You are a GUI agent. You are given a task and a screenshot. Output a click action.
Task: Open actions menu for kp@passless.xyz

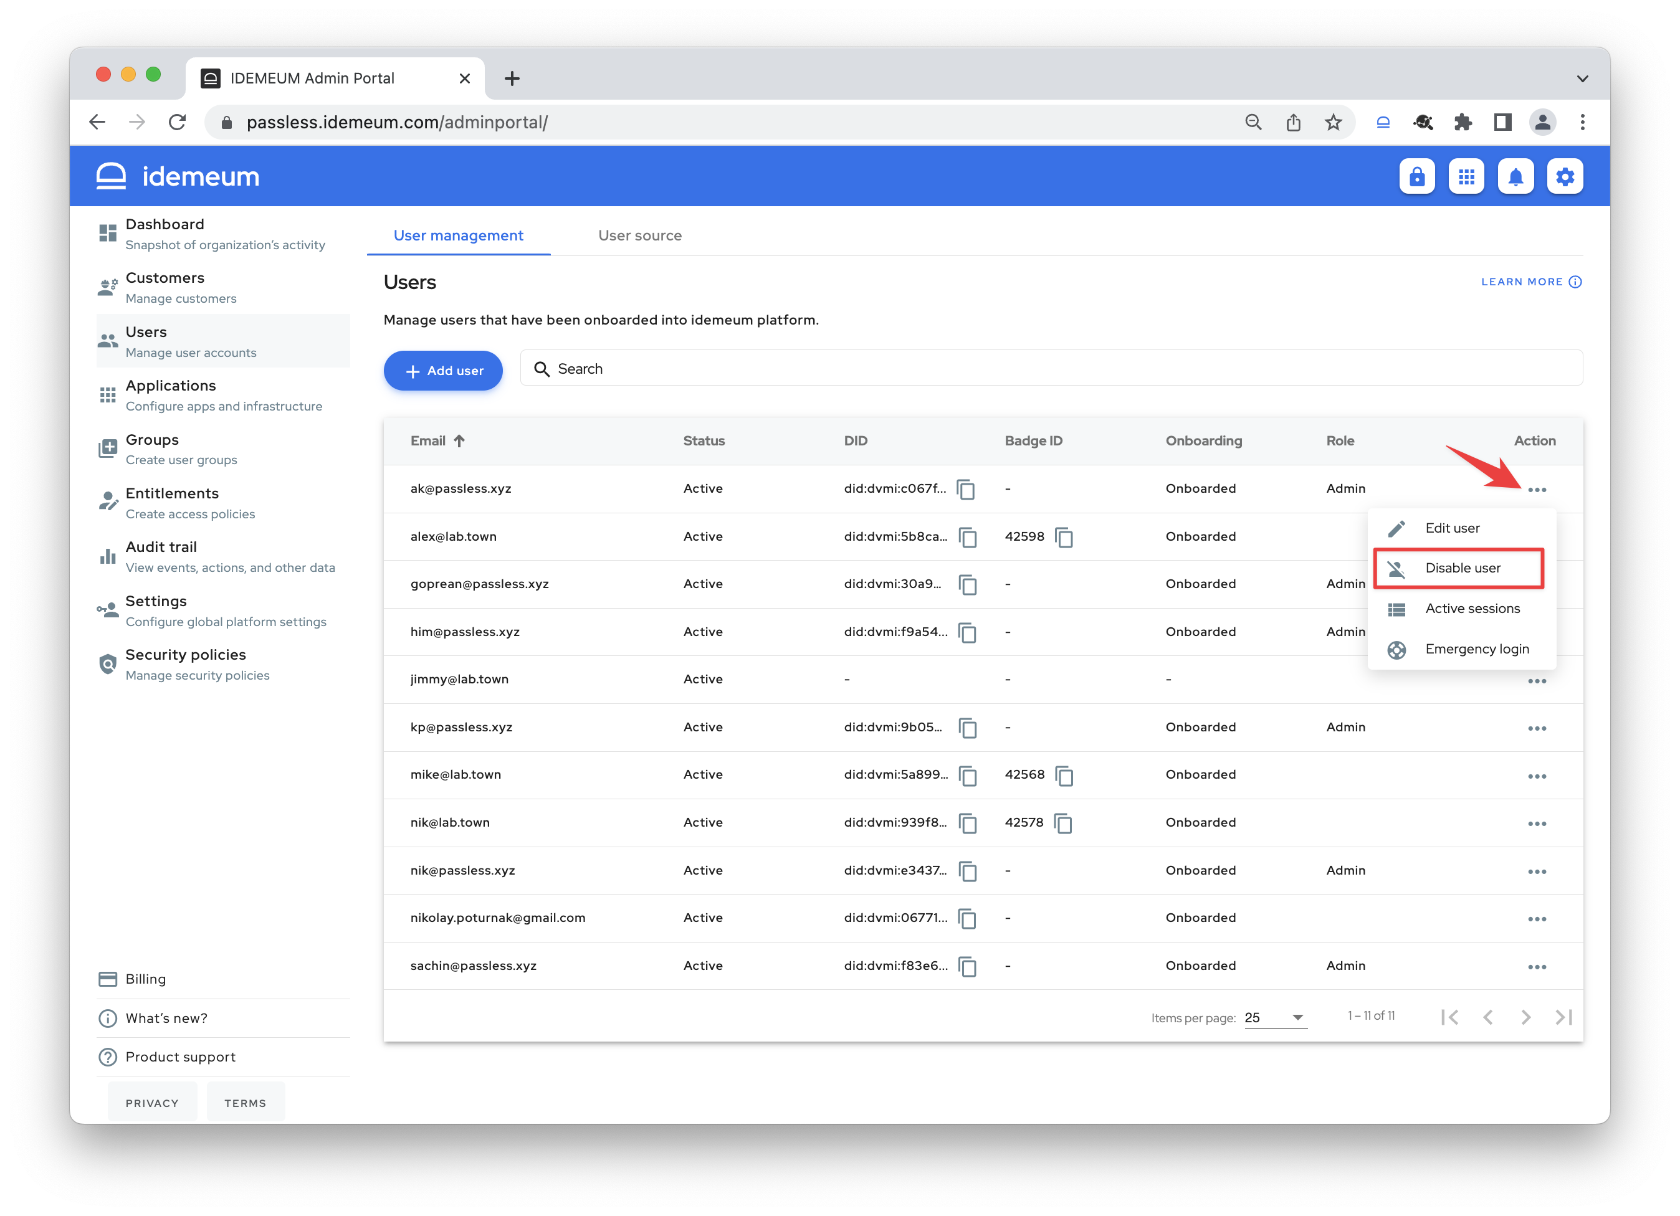tap(1536, 728)
